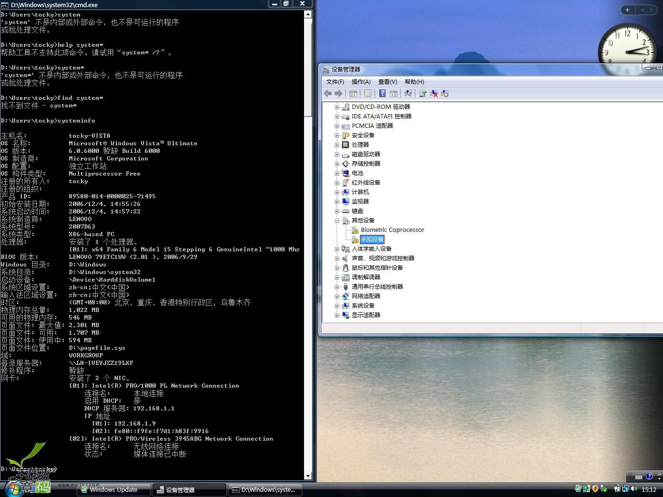The image size is (663, 497).
Task: Switch to 设备管理器 taskbar button
Action: point(189,490)
